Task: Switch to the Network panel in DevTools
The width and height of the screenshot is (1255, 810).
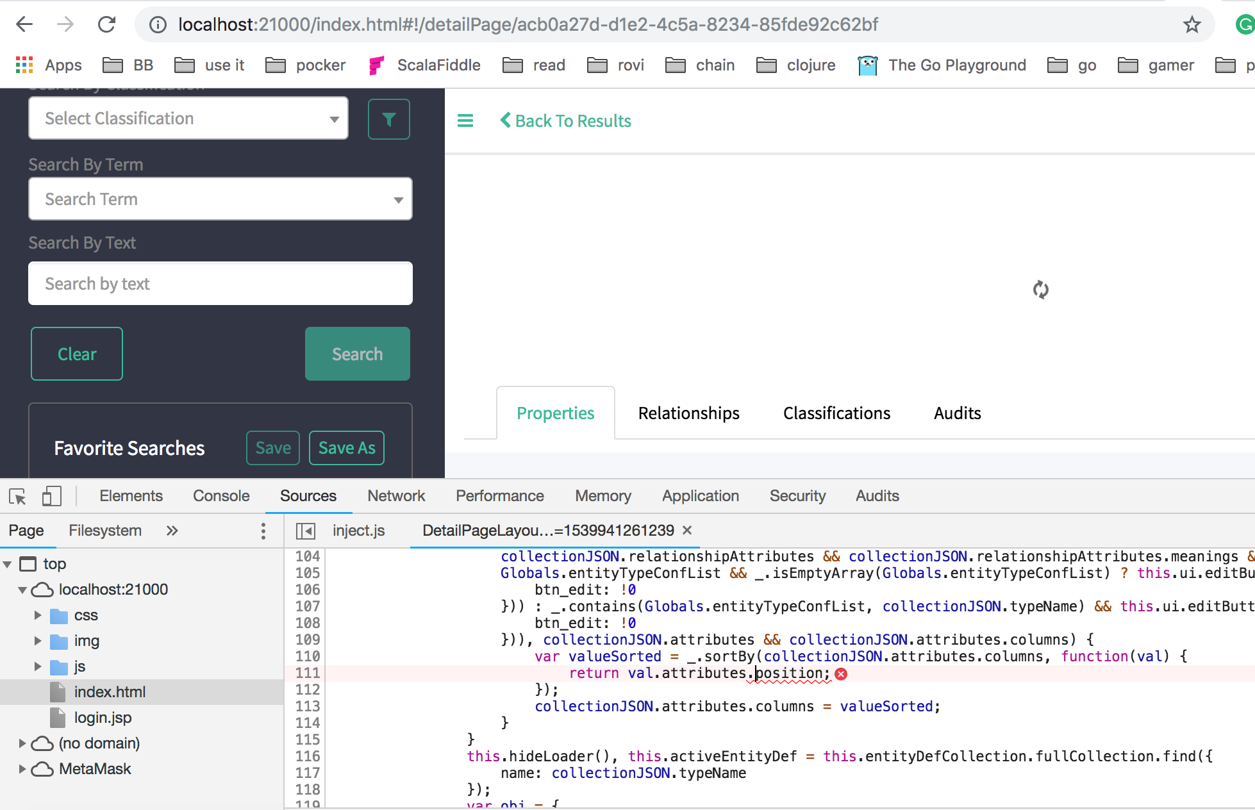Action: 395,495
